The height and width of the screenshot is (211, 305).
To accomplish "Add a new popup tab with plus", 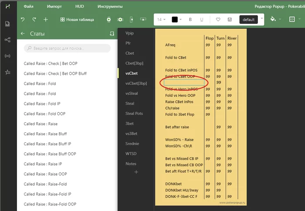I will pyautogui.click(x=136, y=172).
